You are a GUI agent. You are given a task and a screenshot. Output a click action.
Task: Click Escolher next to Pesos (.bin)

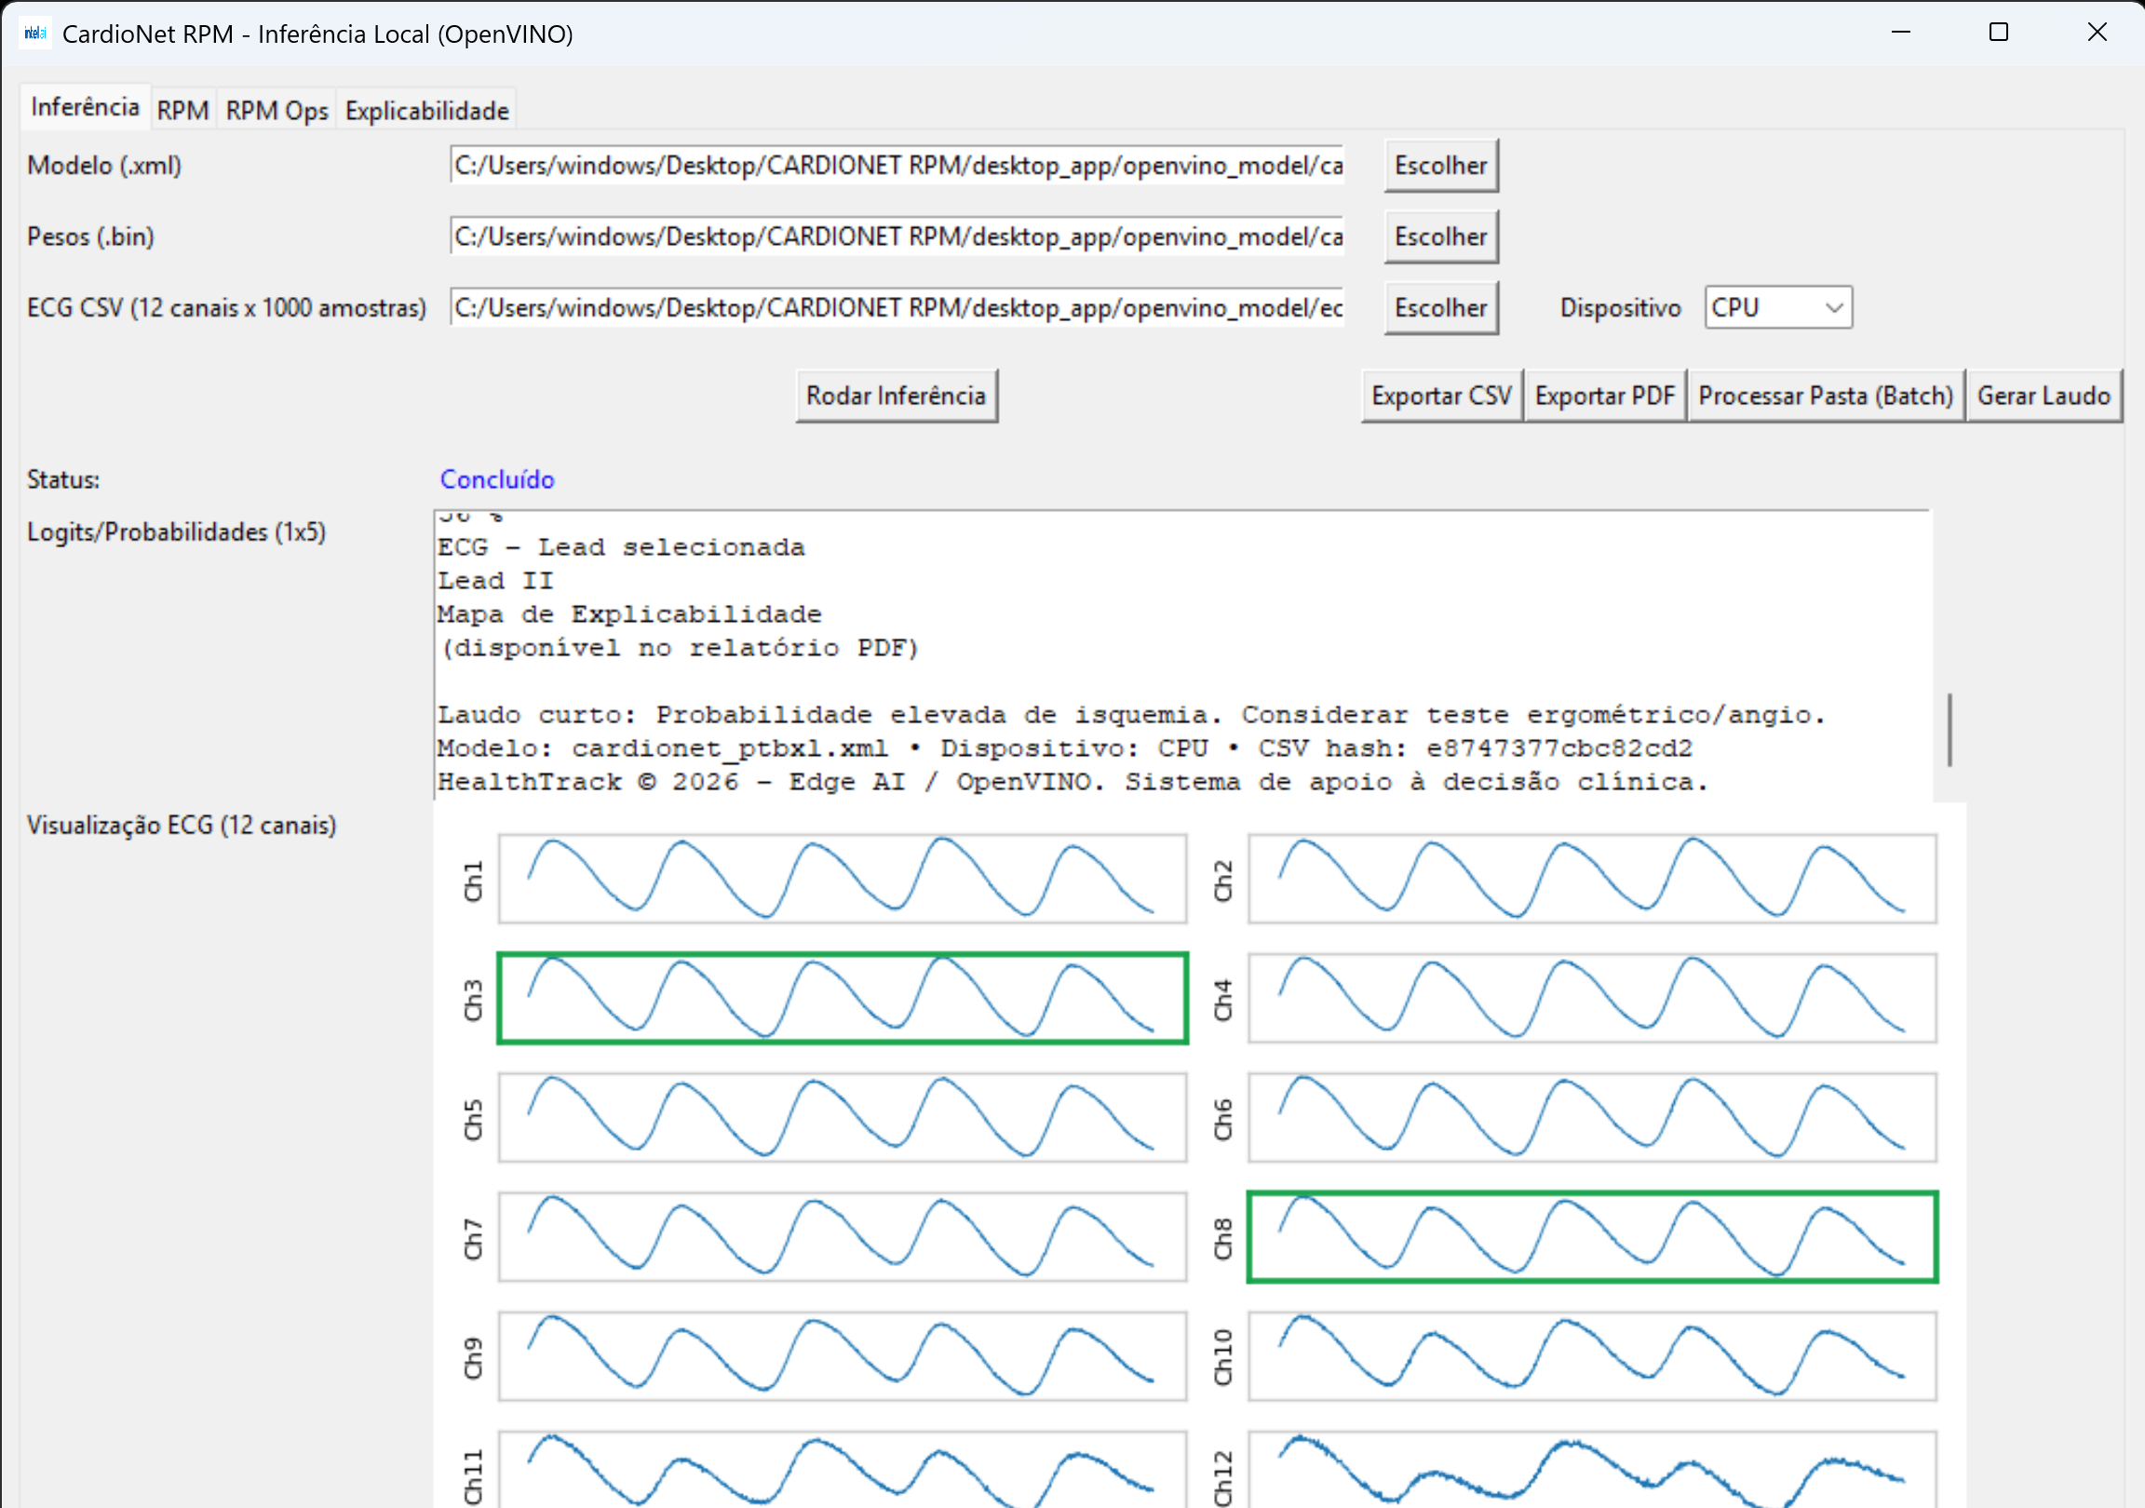[x=1439, y=236]
